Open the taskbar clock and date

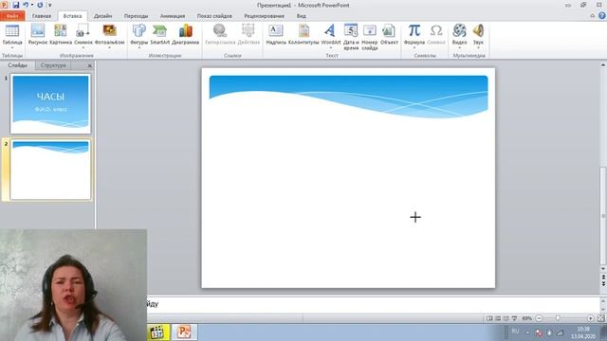coord(582,332)
